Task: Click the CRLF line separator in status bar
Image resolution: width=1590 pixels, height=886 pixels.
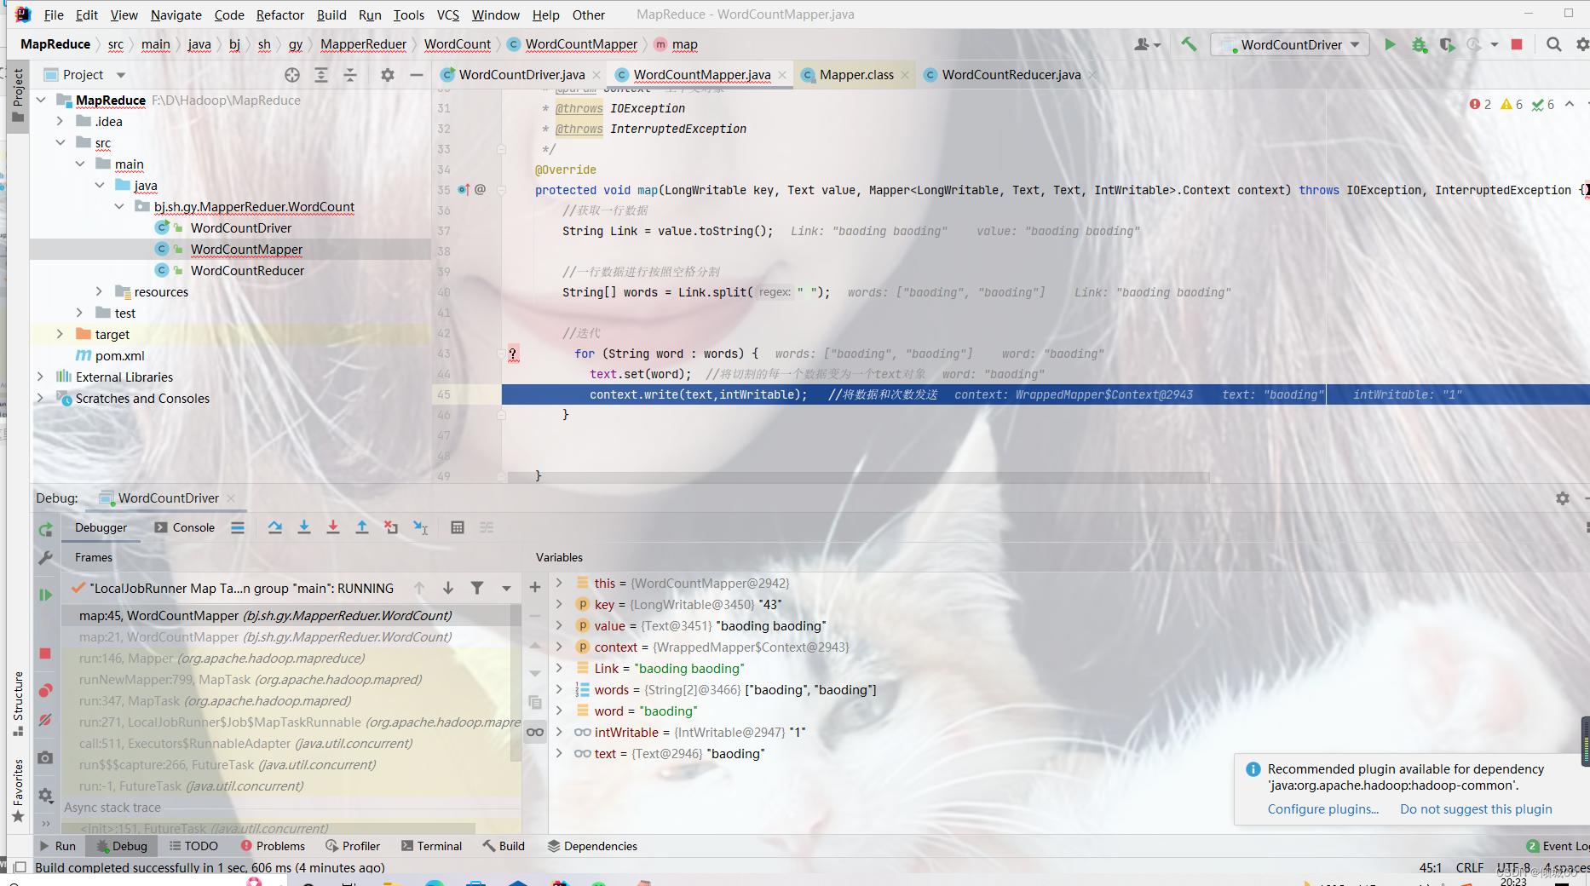Action: tap(1469, 867)
